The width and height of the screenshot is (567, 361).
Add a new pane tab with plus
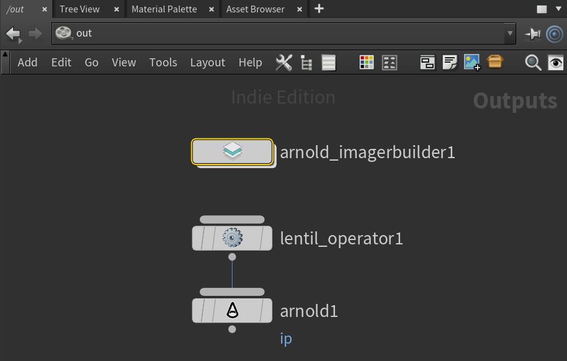pyautogui.click(x=319, y=9)
